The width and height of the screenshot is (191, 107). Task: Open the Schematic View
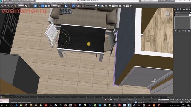pyautogui.click(x=117, y=6)
